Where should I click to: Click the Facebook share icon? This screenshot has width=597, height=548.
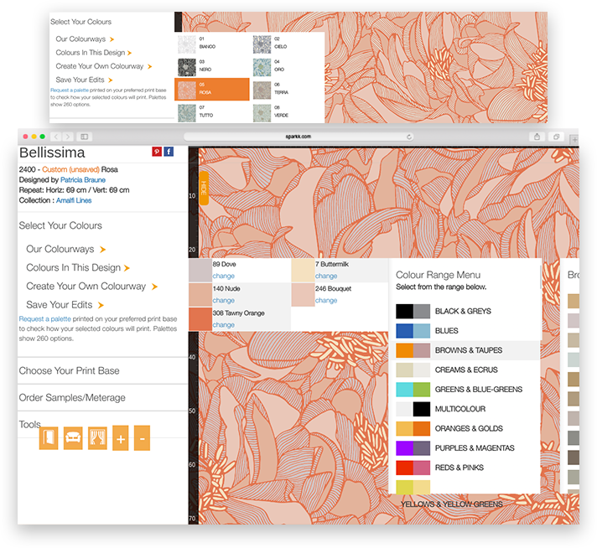click(169, 152)
